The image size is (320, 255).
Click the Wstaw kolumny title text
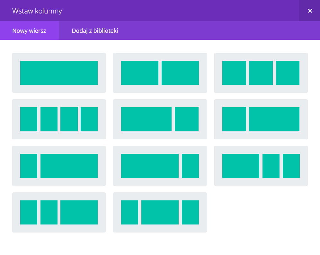(37, 11)
